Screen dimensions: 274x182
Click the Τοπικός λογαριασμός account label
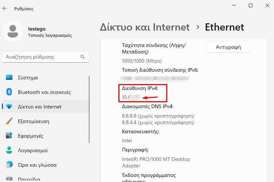coord(50,36)
